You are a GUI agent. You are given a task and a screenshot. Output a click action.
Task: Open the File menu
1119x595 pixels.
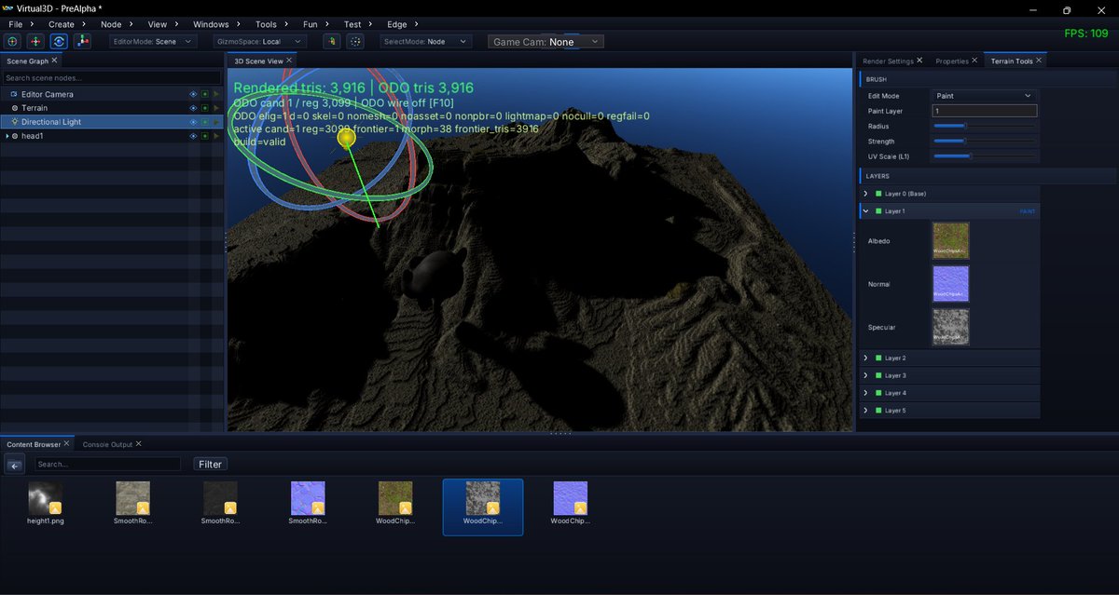(x=16, y=24)
